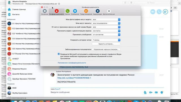Start an audio call with phone button
This screenshot has width=181, height=102.
click(159, 12)
